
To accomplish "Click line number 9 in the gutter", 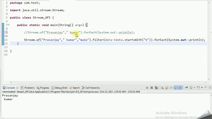I will point(6,32).
